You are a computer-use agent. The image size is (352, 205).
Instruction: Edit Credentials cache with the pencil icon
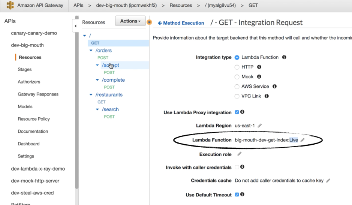(x=328, y=181)
